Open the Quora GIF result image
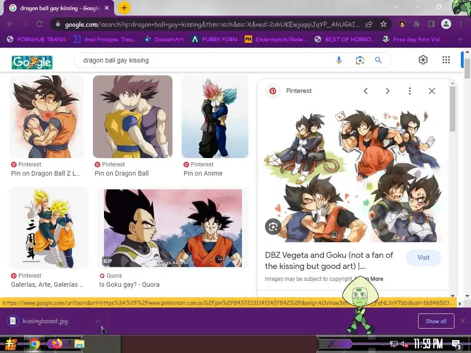This screenshot has height=353, width=471. tap(173, 228)
